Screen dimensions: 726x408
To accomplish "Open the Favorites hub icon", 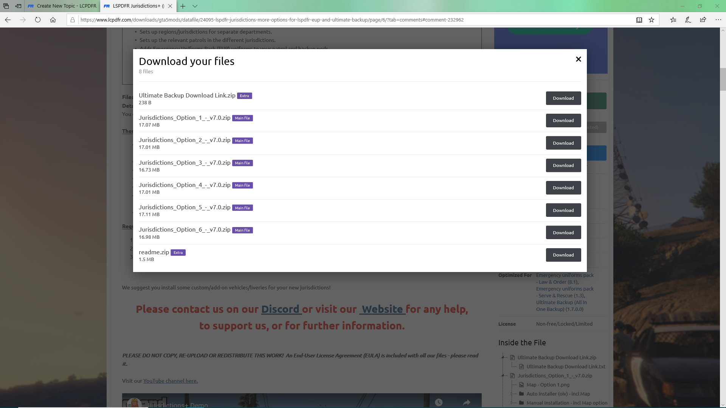I will tap(673, 20).
